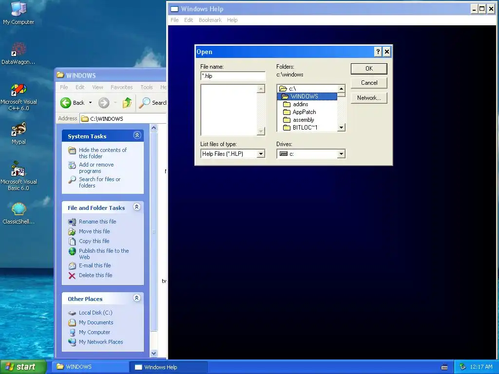The height and width of the screenshot is (374, 499).
Task: Click the Search magnifier in Explorer toolbar
Action: click(144, 102)
